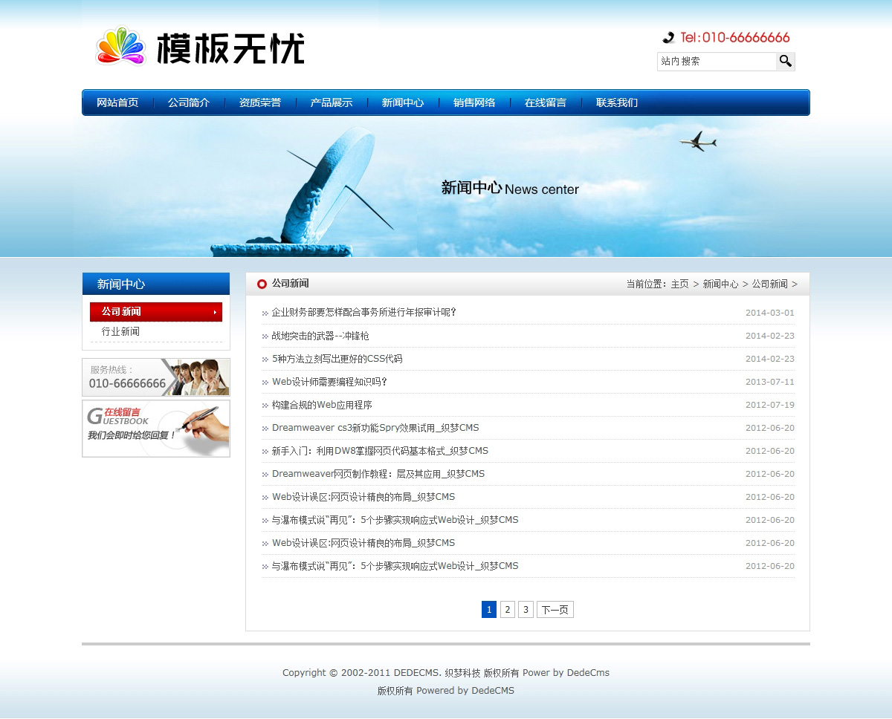Select 公司新闻 in the sidebar
Image resolution: width=892 pixels, height=719 pixels.
click(155, 312)
